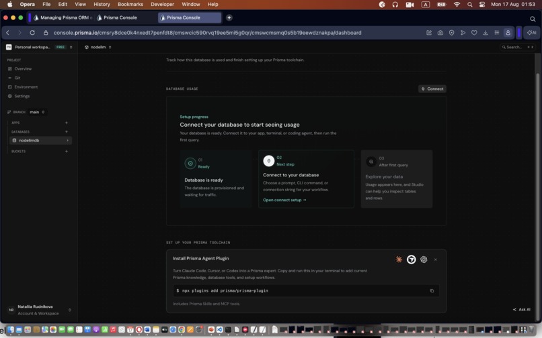Open the Opera profile account icon

click(x=508, y=33)
